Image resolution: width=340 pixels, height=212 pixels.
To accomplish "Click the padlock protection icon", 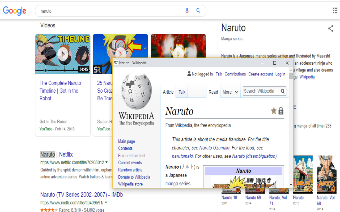I will pyautogui.click(x=281, y=111).
